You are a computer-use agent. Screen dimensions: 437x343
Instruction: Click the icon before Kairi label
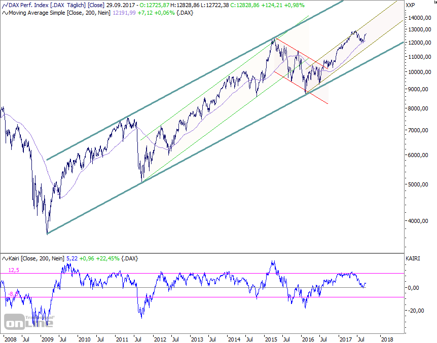coord(5,258)
